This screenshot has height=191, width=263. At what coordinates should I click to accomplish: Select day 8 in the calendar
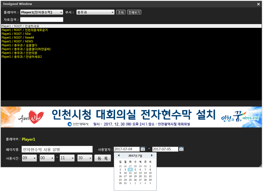coord(150,170)
